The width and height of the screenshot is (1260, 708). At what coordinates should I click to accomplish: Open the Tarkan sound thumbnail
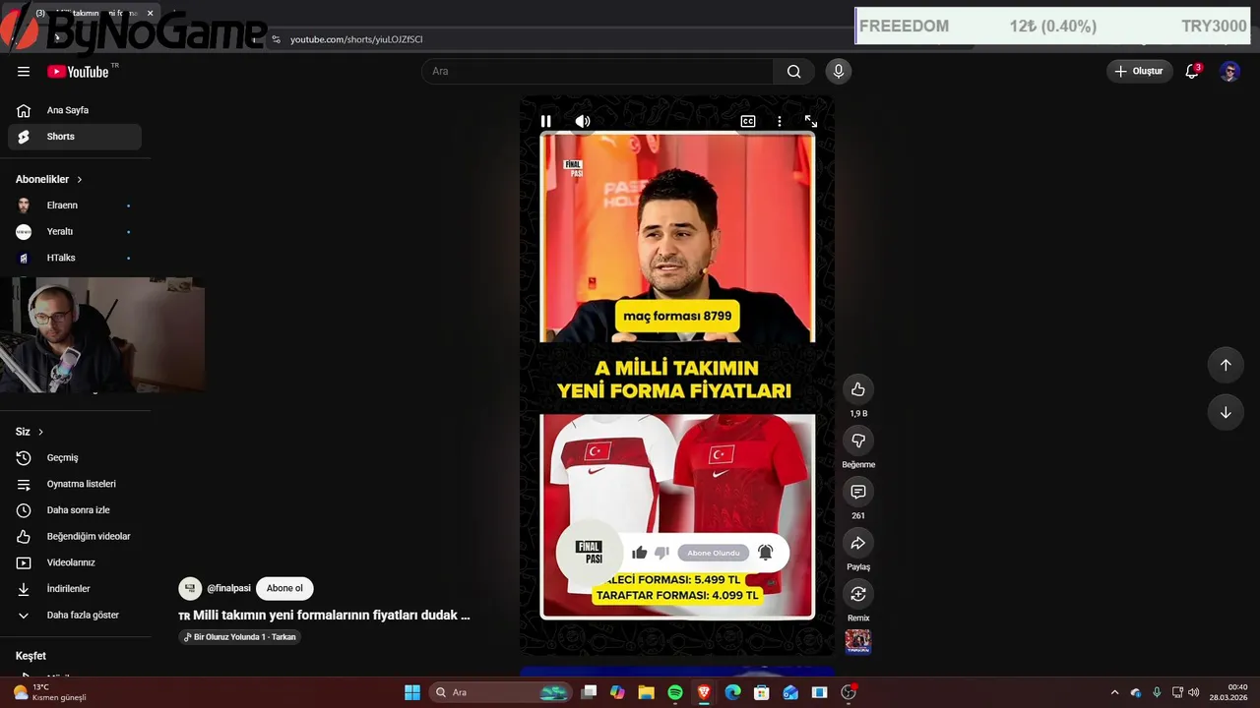(858, 642)
